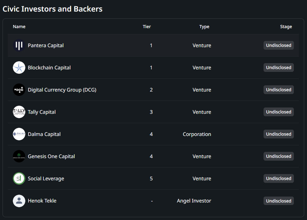307x220 pixels.
Task: Click tier value 3 for Tally Capital
Action: coord(151,112)
